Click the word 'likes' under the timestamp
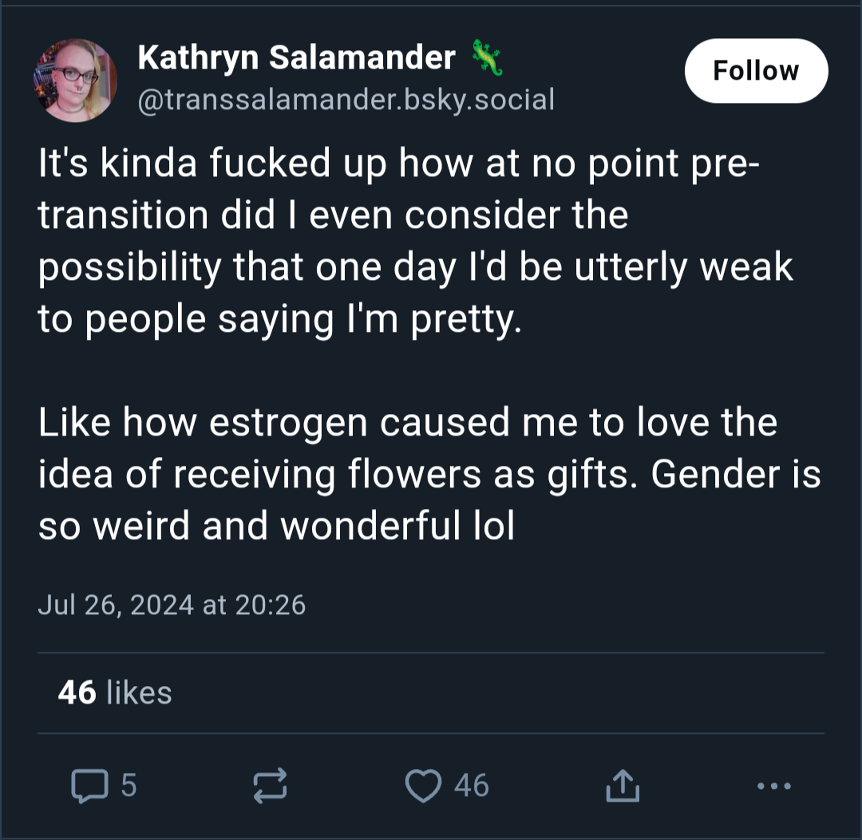862x840 pixels. tap(139, 692)
